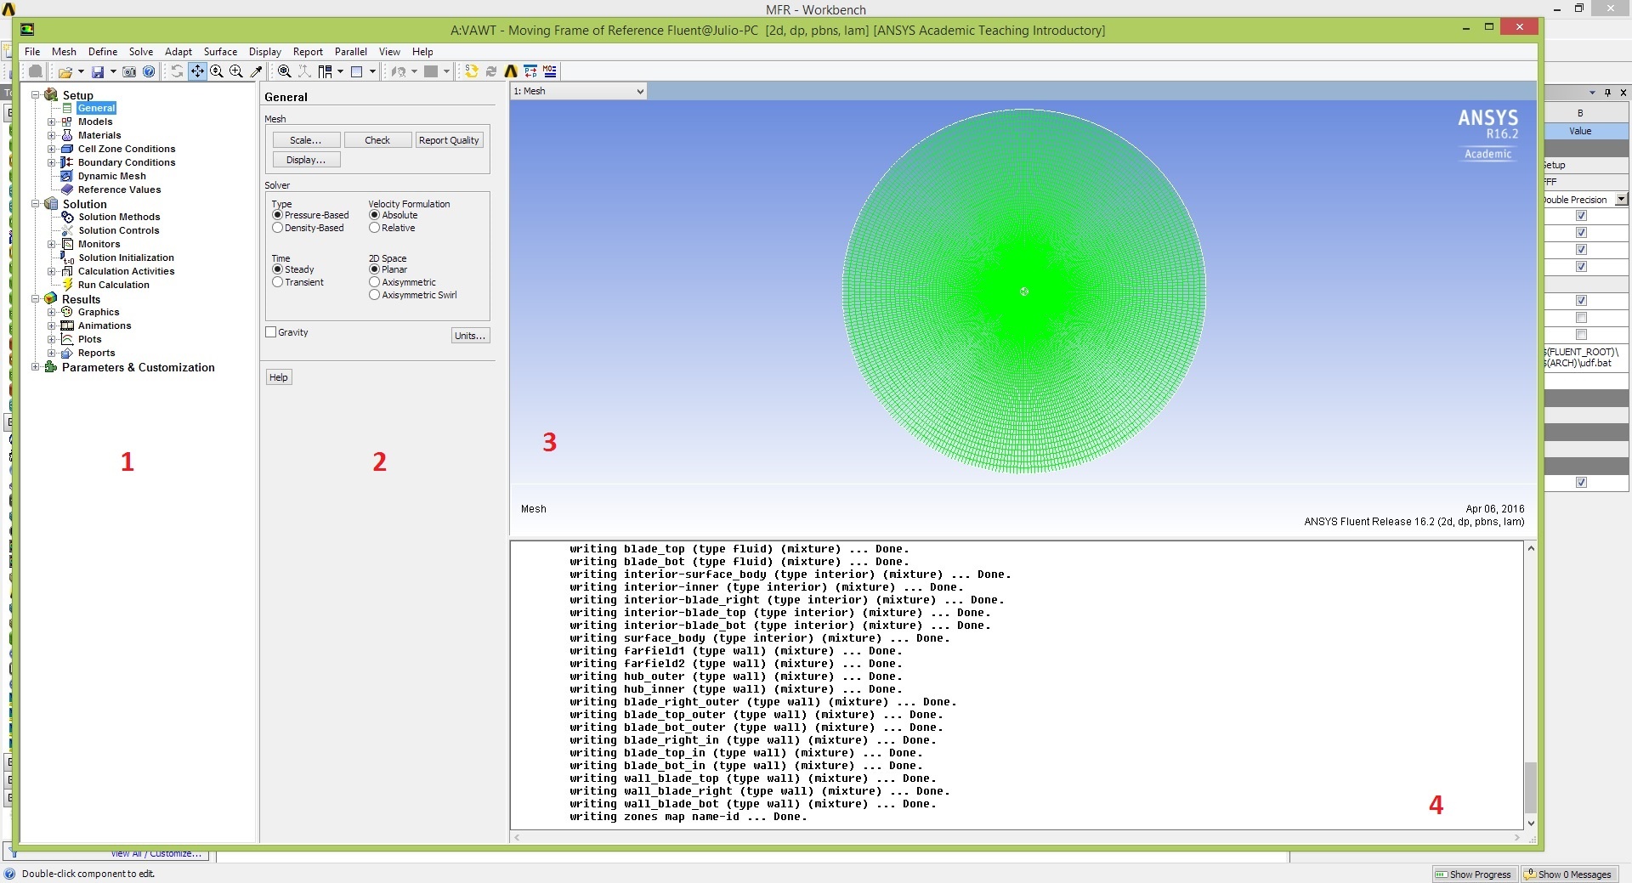Click the arrange workspace layout icon
The height and width of the screenshot is (883, 1632).
324,71
